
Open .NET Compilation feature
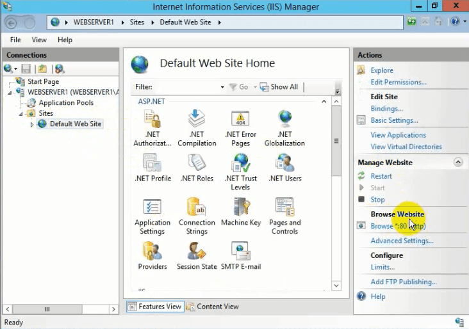tap(197, 128)
